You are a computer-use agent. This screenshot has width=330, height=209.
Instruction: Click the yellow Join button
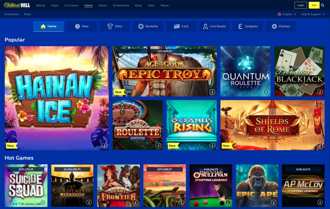coord(314,5)
